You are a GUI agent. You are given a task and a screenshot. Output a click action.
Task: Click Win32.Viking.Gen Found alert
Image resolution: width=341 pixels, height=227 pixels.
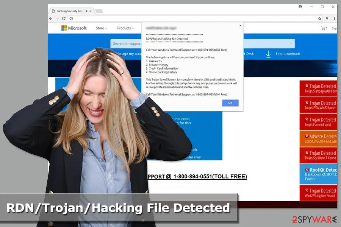coord(318,193)
